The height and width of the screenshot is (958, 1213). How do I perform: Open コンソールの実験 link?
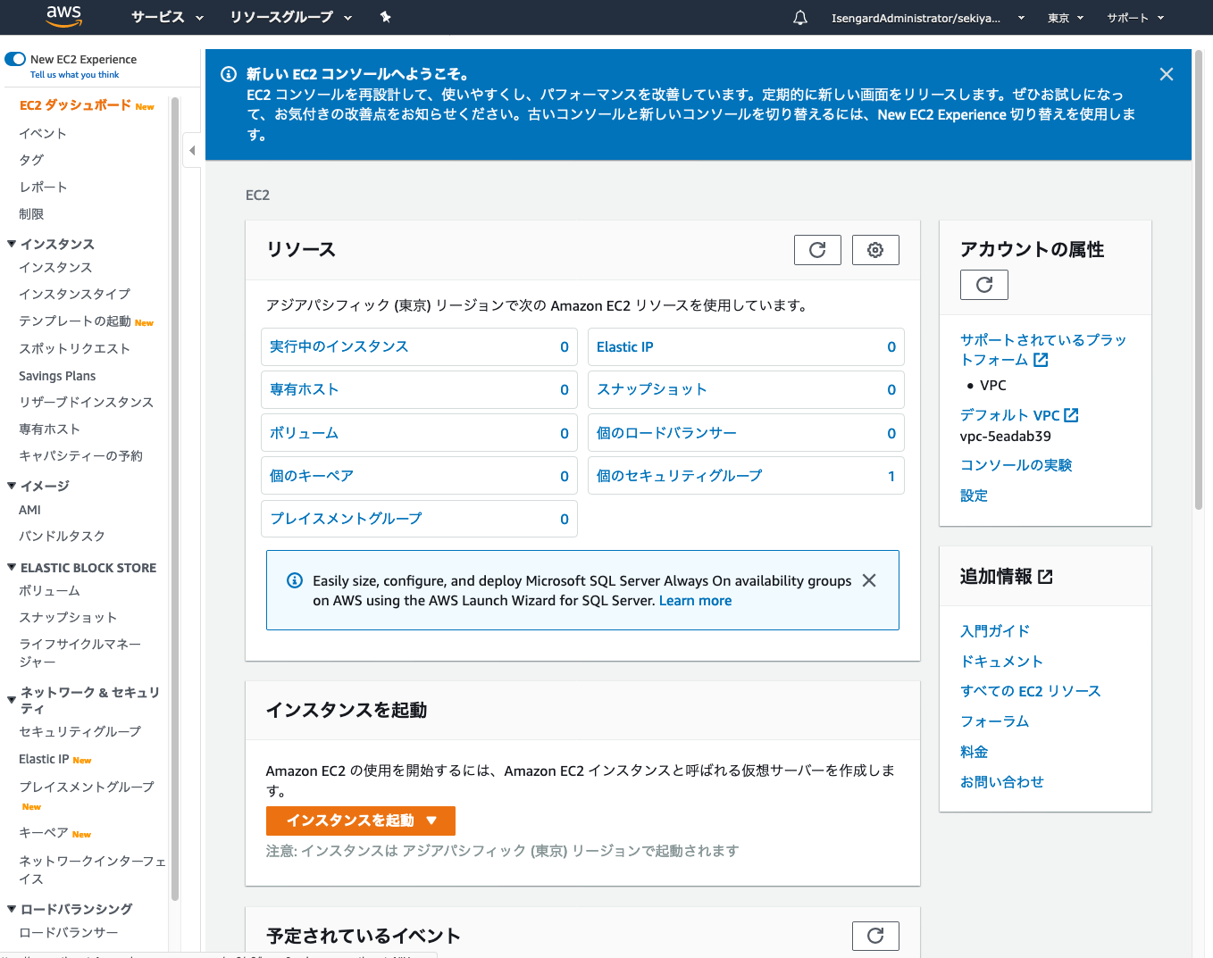[x=1016, y=465]
